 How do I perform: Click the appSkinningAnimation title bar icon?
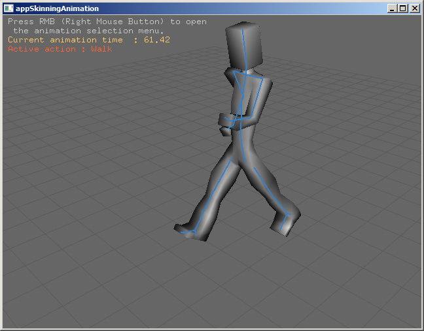9,8
